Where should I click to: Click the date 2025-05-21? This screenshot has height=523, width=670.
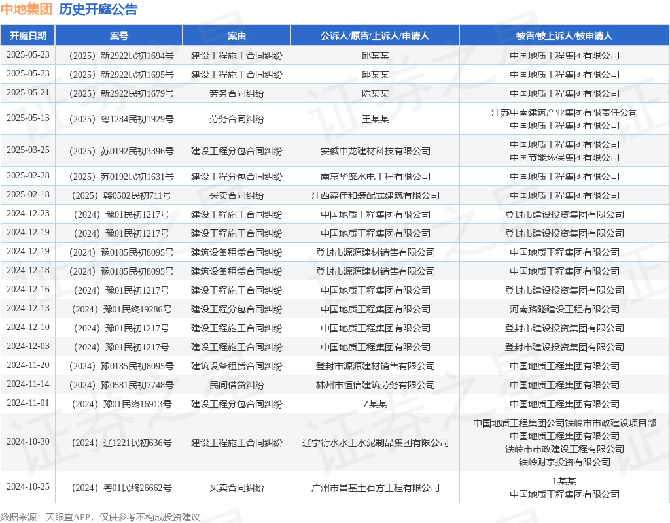28,93
